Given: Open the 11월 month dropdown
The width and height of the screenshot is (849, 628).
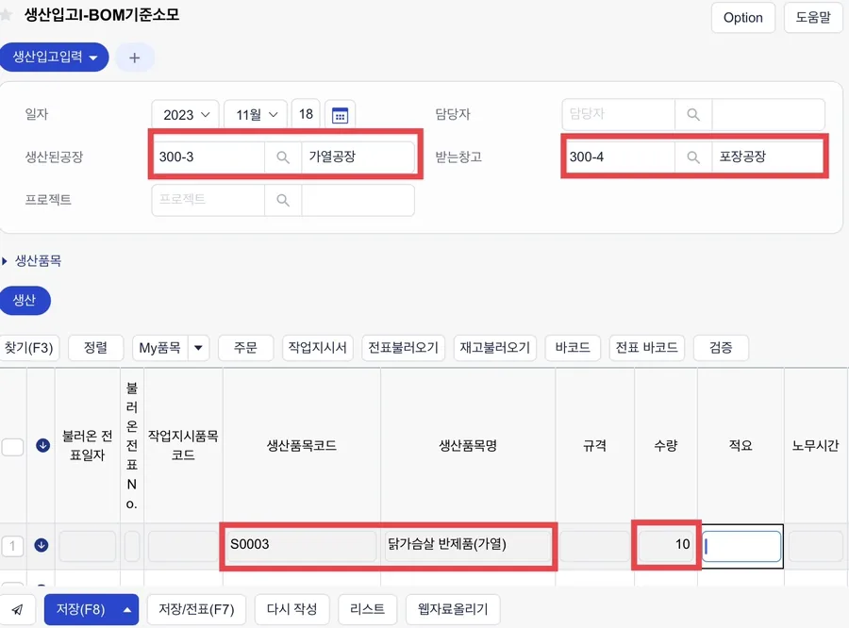Looking at the screenshot, I should tap(255, 115).
